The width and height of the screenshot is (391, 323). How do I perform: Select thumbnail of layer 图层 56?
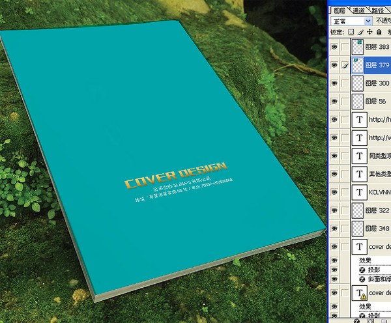(x=358, y=102)
